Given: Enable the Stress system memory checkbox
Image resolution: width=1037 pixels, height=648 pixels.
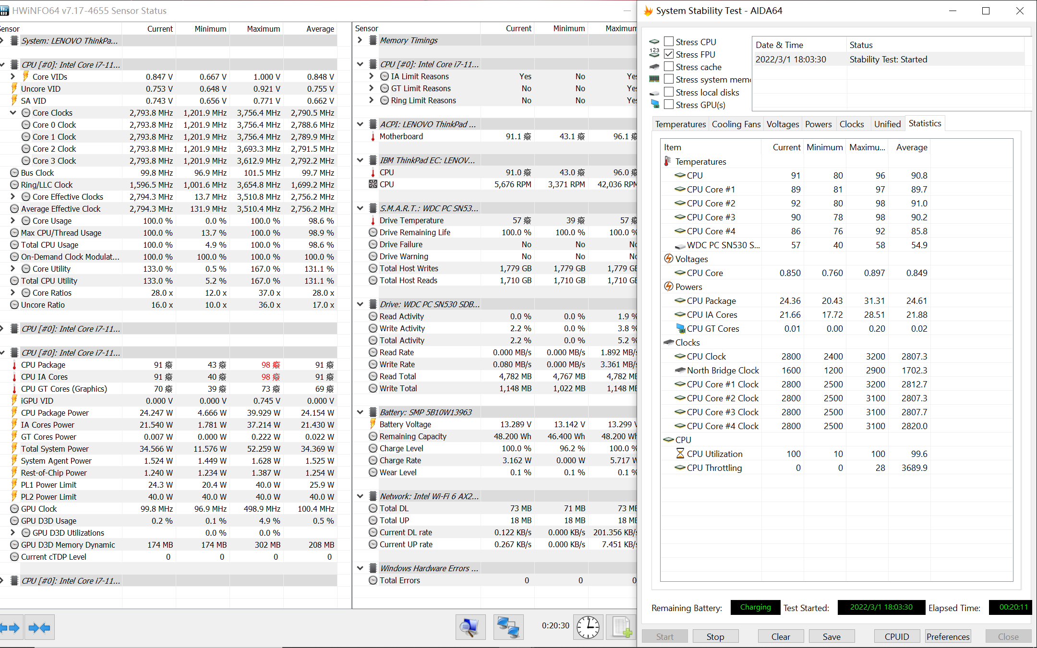Looking at the screenshot, I should (669, 79).
